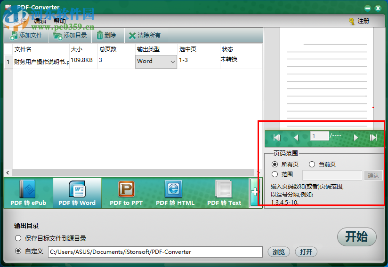Image resolution: width=388 pixels, height=267 pixels.
Task: Click the 添加文件 add file button
Action: [x=26, y=36]
